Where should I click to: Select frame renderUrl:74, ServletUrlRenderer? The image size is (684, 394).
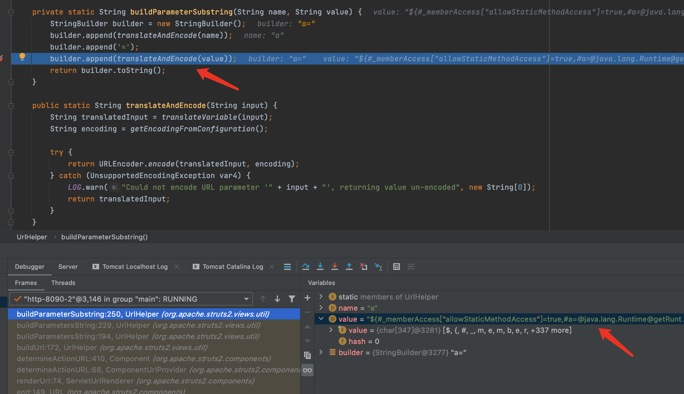pyautogui.click(x=154, y=381)
